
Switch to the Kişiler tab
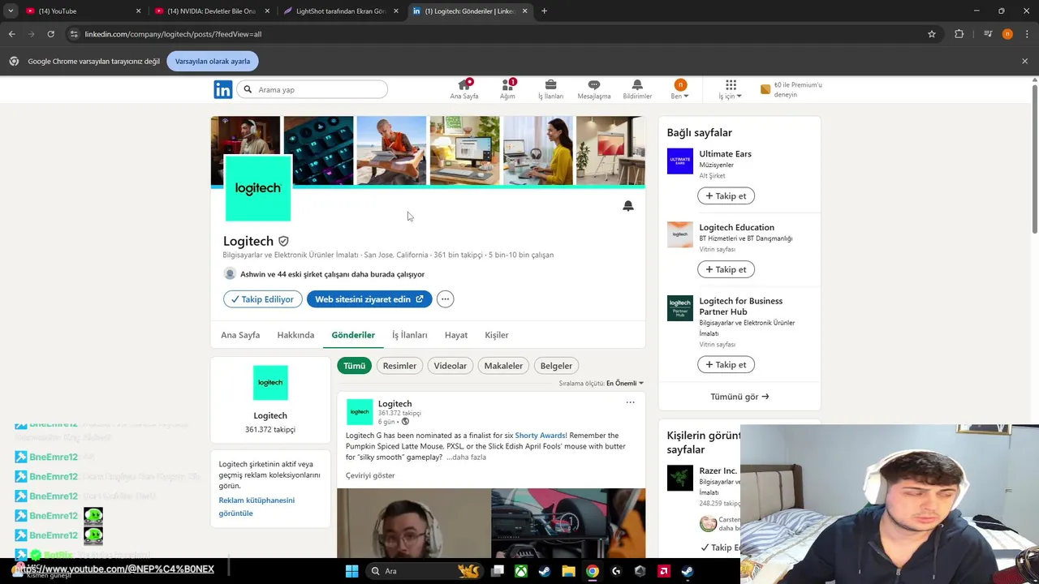click(496, 335)
